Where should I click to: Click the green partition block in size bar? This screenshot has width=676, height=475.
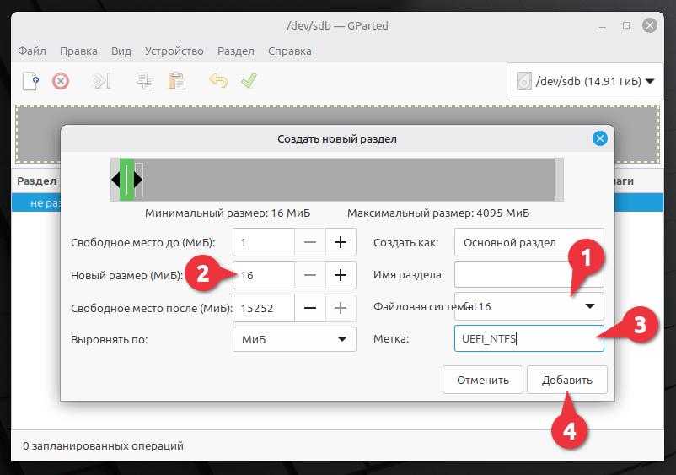[x=126, y=180]
